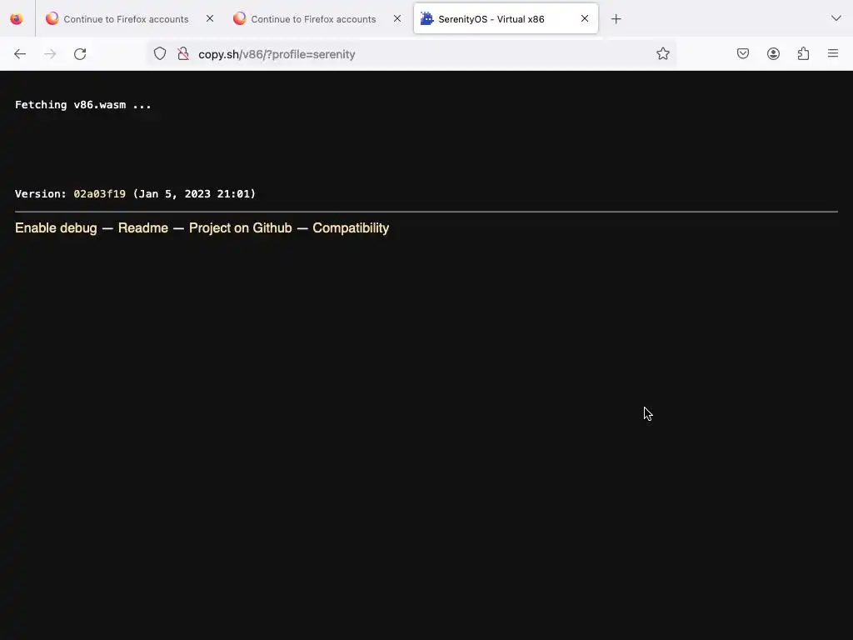This screenshot has width=853, height=640.
Task: Open the Extensions puzzle icon
Action: pyautogui.click(x=804, y=54)
